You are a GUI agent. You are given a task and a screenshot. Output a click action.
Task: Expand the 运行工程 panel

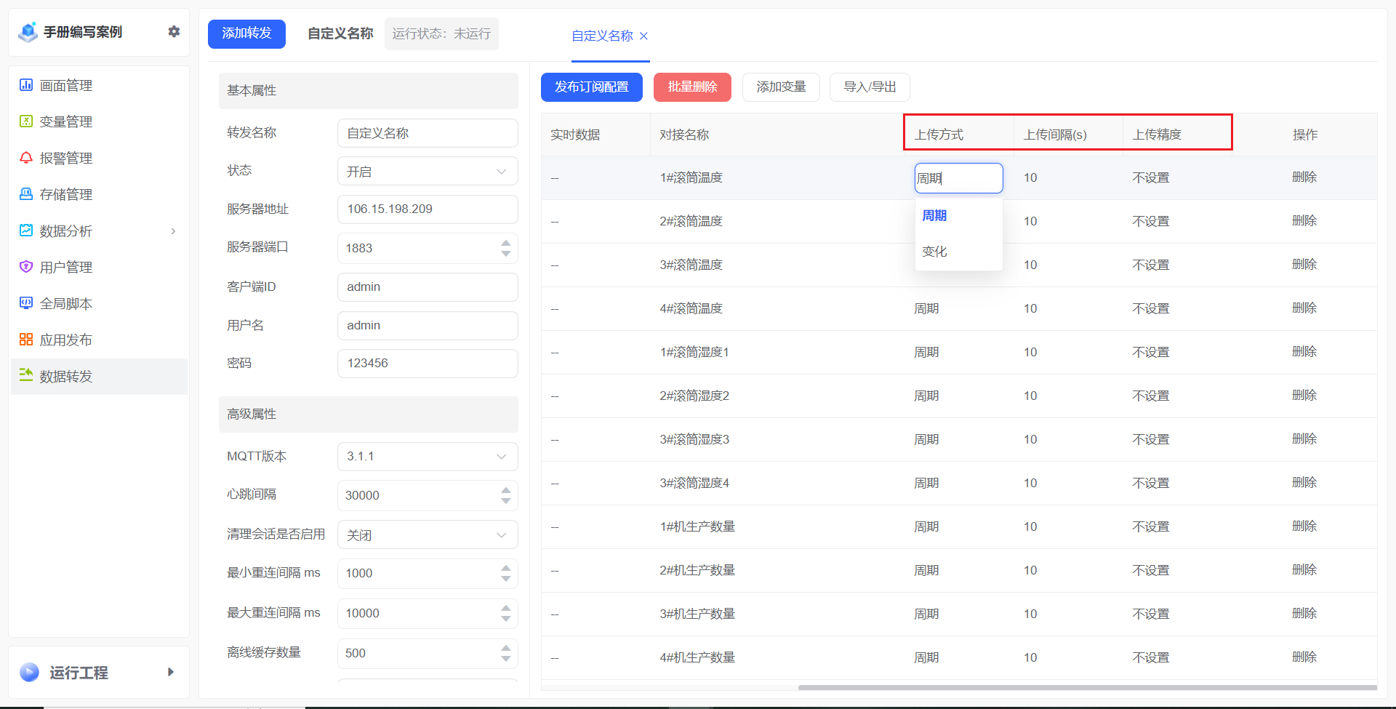pos(170,672)
